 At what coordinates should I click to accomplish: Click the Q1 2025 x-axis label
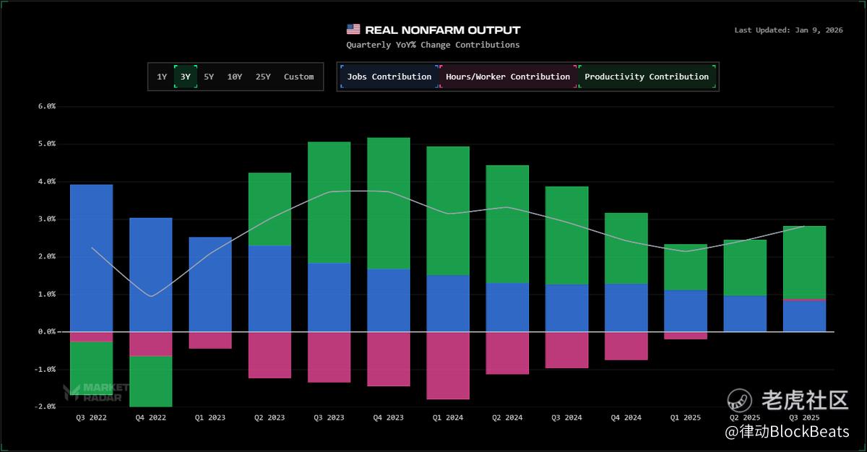686,417
